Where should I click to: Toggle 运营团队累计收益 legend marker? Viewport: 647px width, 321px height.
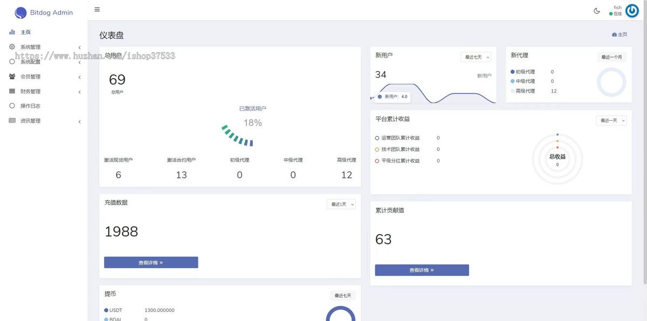coord(377,138)
